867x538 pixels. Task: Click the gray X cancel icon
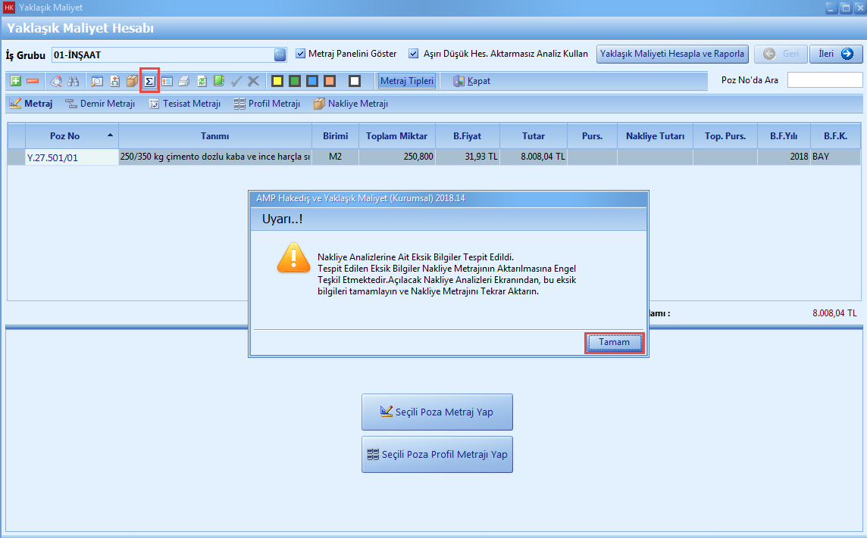pyautogui.click(x=253, y=81)
